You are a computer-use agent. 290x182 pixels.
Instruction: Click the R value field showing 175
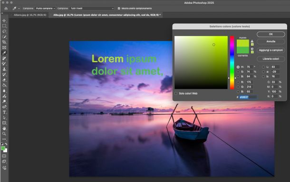coord(249,82)
